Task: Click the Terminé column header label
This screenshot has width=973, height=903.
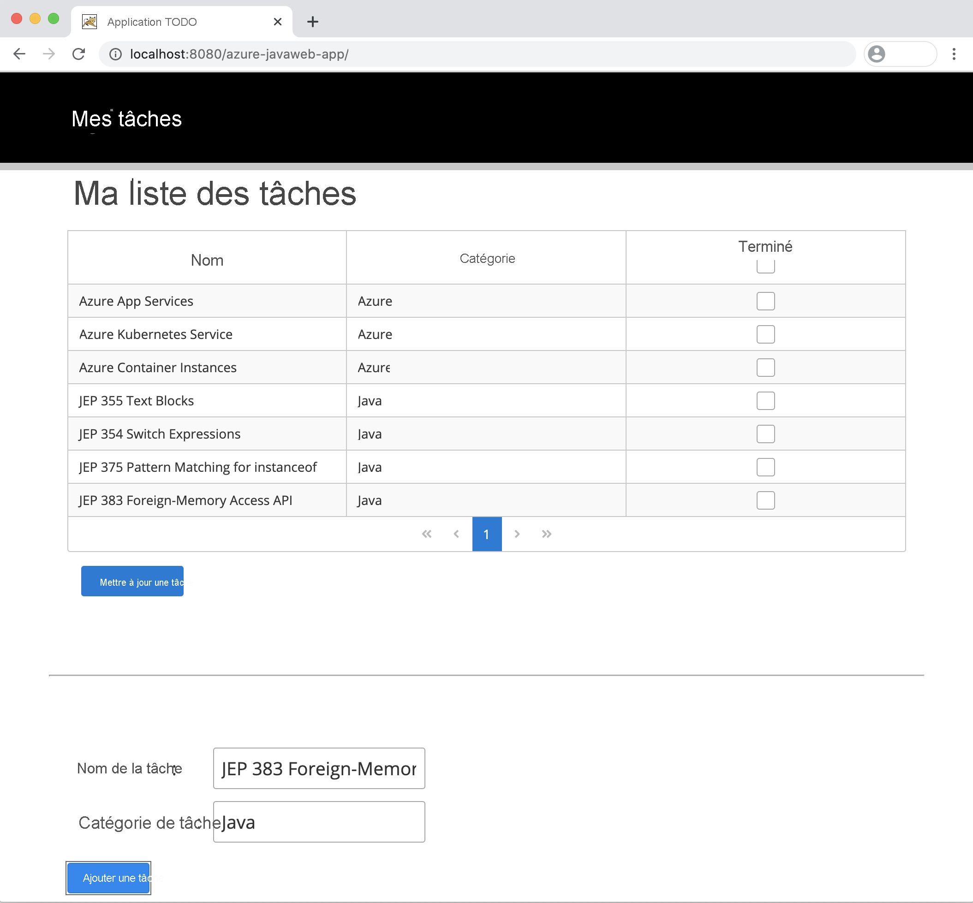Action: [765, 246]
